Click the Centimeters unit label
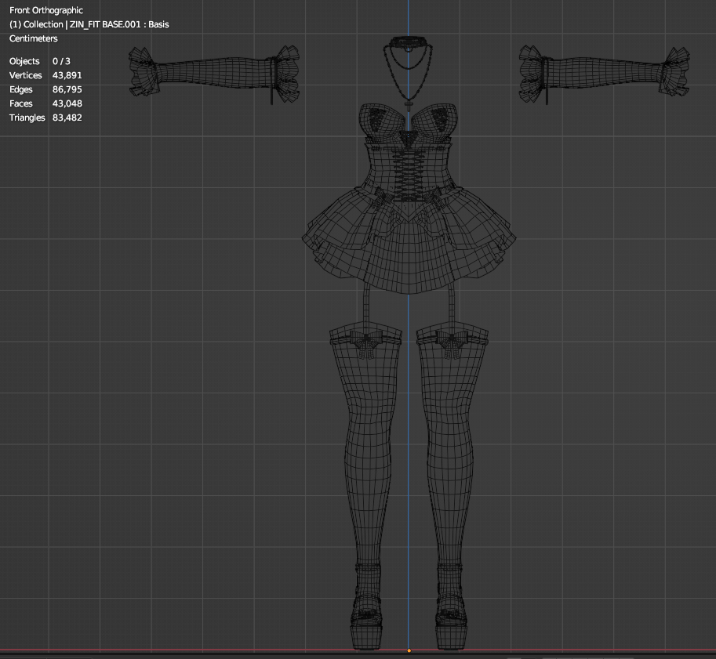This screenshot has width=716, height=659. pyautogui.click(x=34, y=38)
